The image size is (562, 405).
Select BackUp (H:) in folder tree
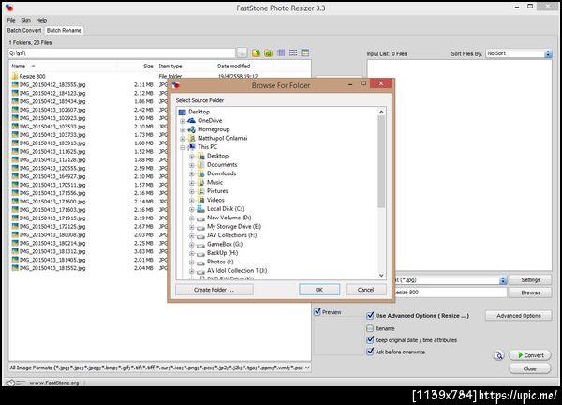222,253
